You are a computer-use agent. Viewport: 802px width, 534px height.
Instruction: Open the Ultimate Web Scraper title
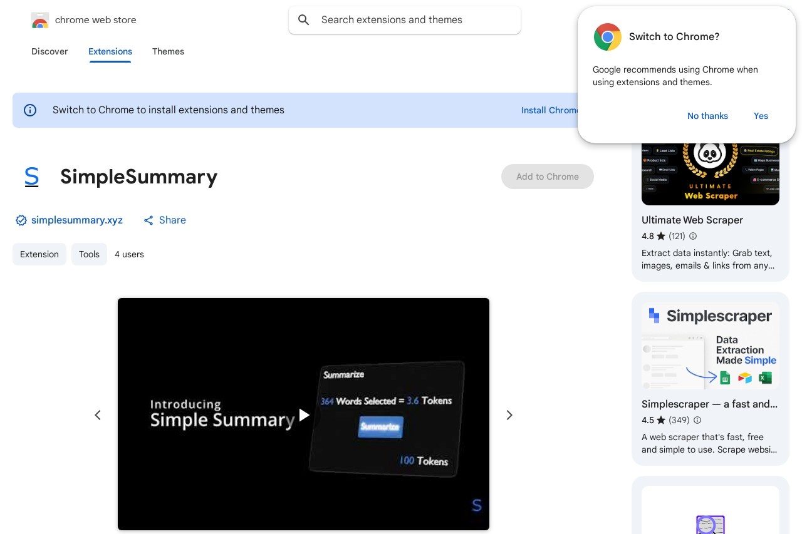[x=692, y=220]
